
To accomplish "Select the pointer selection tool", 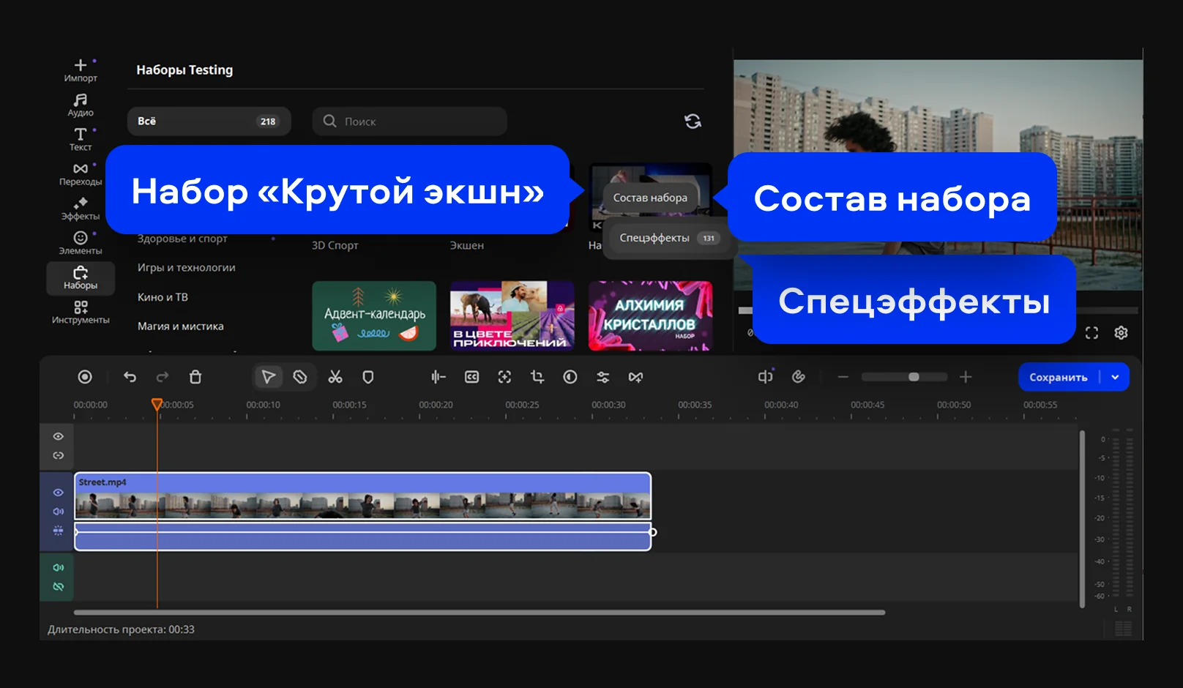I will (x=268, y=377).
